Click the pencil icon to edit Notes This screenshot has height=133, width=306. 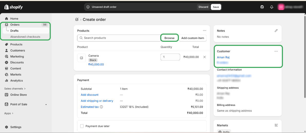(276, 30)
